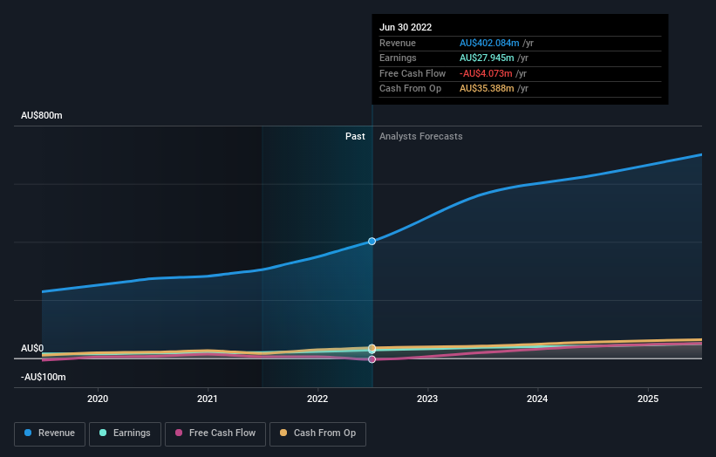
Task: Click the blue Revenue data point marker
Action: pyautogui.click(x=372, y=241)
